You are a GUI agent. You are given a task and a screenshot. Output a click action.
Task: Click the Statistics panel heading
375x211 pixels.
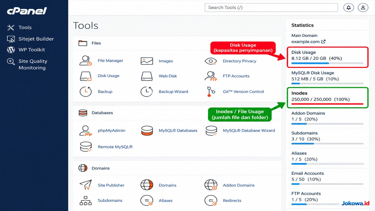[x=302, y=25]
